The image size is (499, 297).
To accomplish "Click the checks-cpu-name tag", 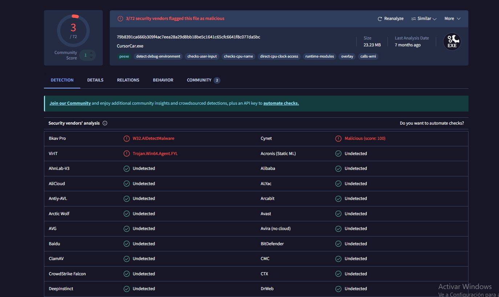I will tap(238, 57).
